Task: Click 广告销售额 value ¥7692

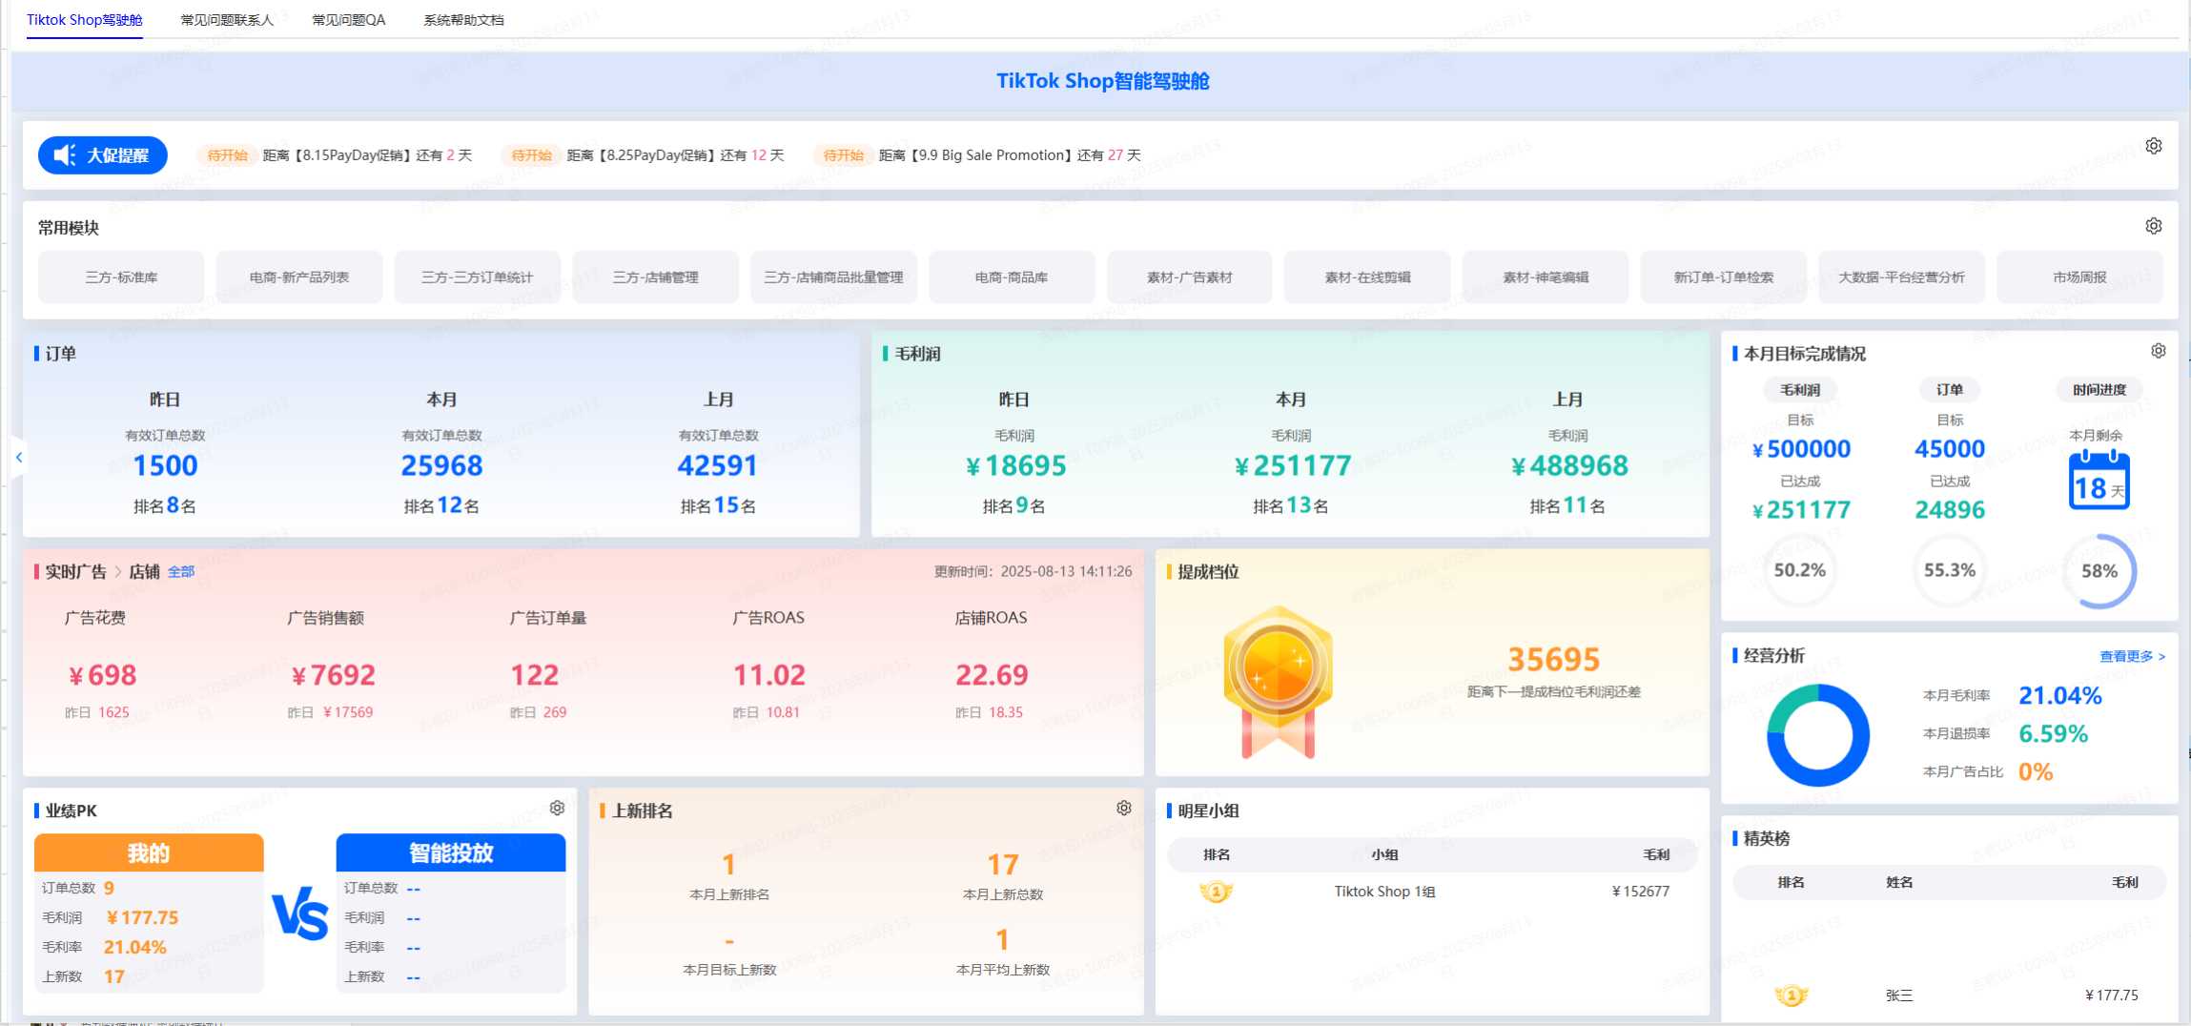Action: click(333, 675)
